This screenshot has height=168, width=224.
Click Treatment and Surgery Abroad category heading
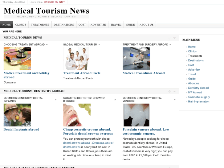pos(145,45)
